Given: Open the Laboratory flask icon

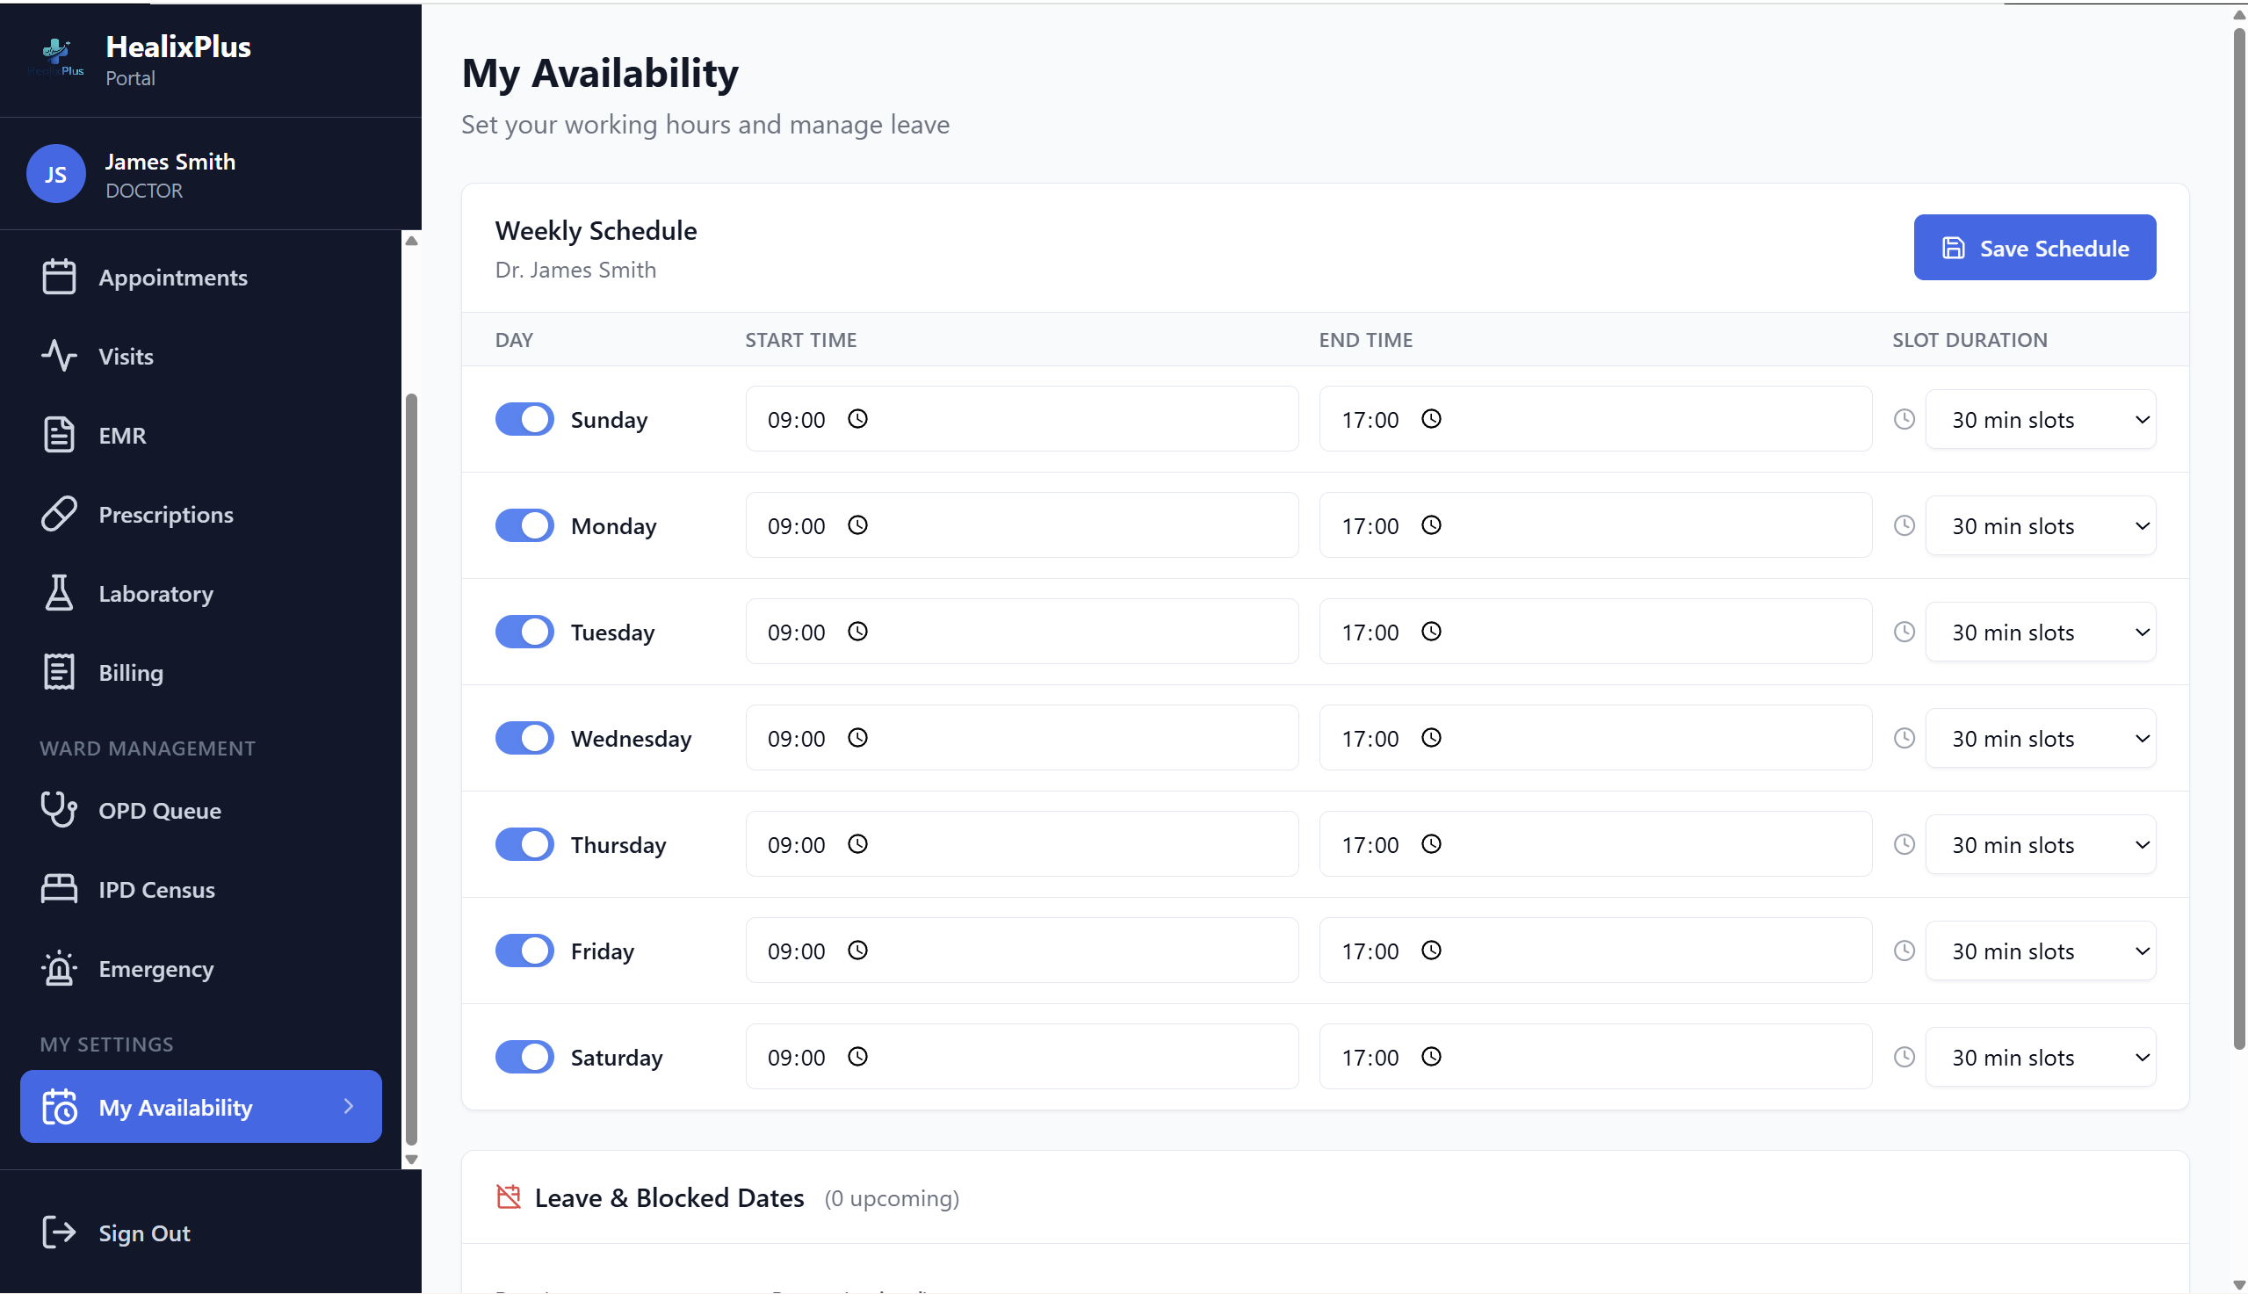Looking at the screenshot, I should pyautogui.click(x=58, y=593).
